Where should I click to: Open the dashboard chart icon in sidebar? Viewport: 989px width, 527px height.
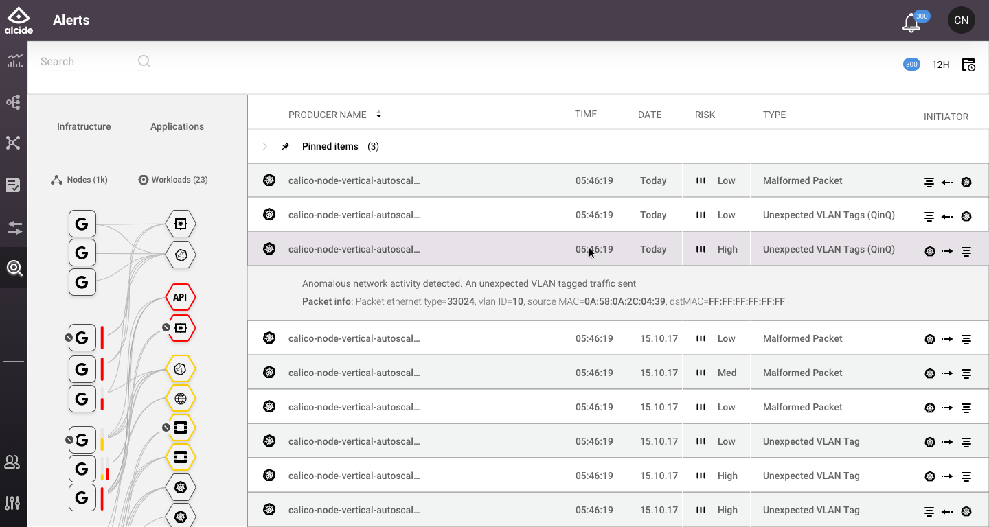[x=14, y=61]
